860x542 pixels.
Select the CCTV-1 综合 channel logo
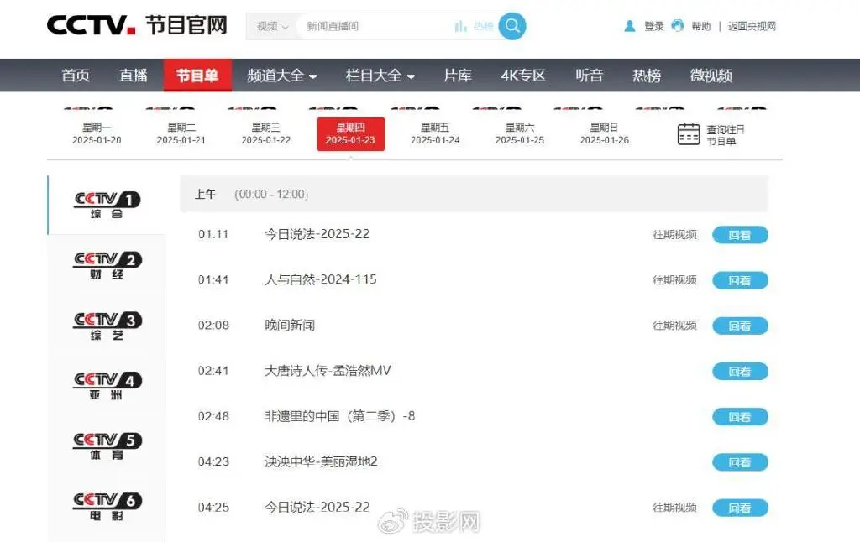(106, 200)
